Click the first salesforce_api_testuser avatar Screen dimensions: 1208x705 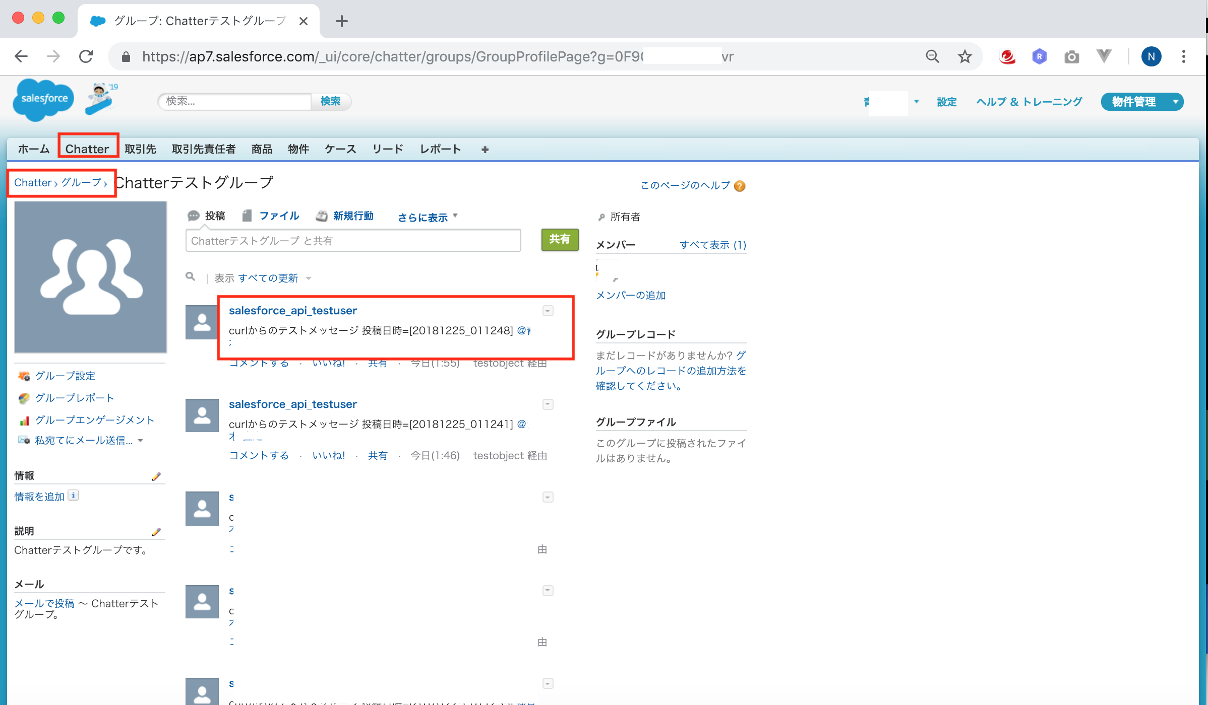[202, 322]
